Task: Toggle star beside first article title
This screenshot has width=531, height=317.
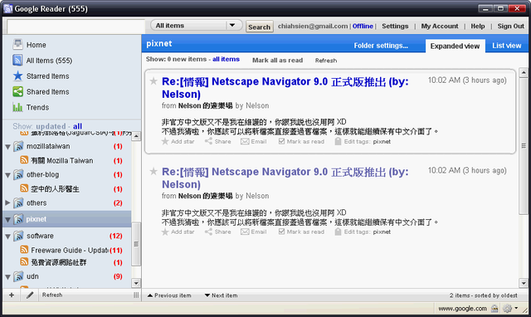Action: (x=153, y=81)
